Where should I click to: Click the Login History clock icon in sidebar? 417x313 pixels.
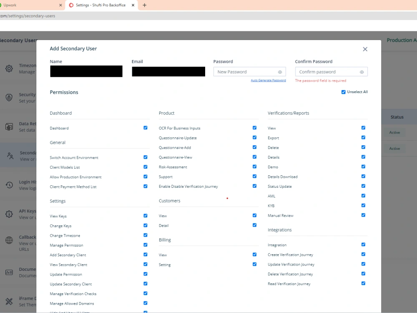pyautogui.click(x=9, y=185)
